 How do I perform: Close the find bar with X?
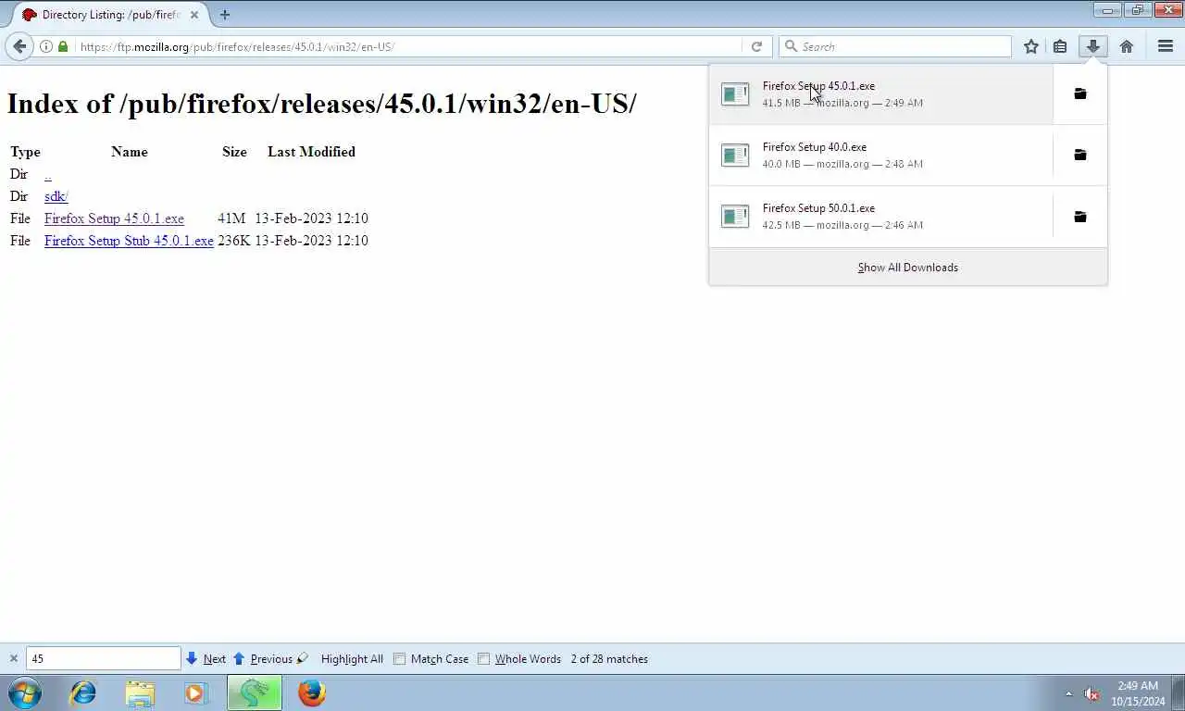tap(14, 659)
